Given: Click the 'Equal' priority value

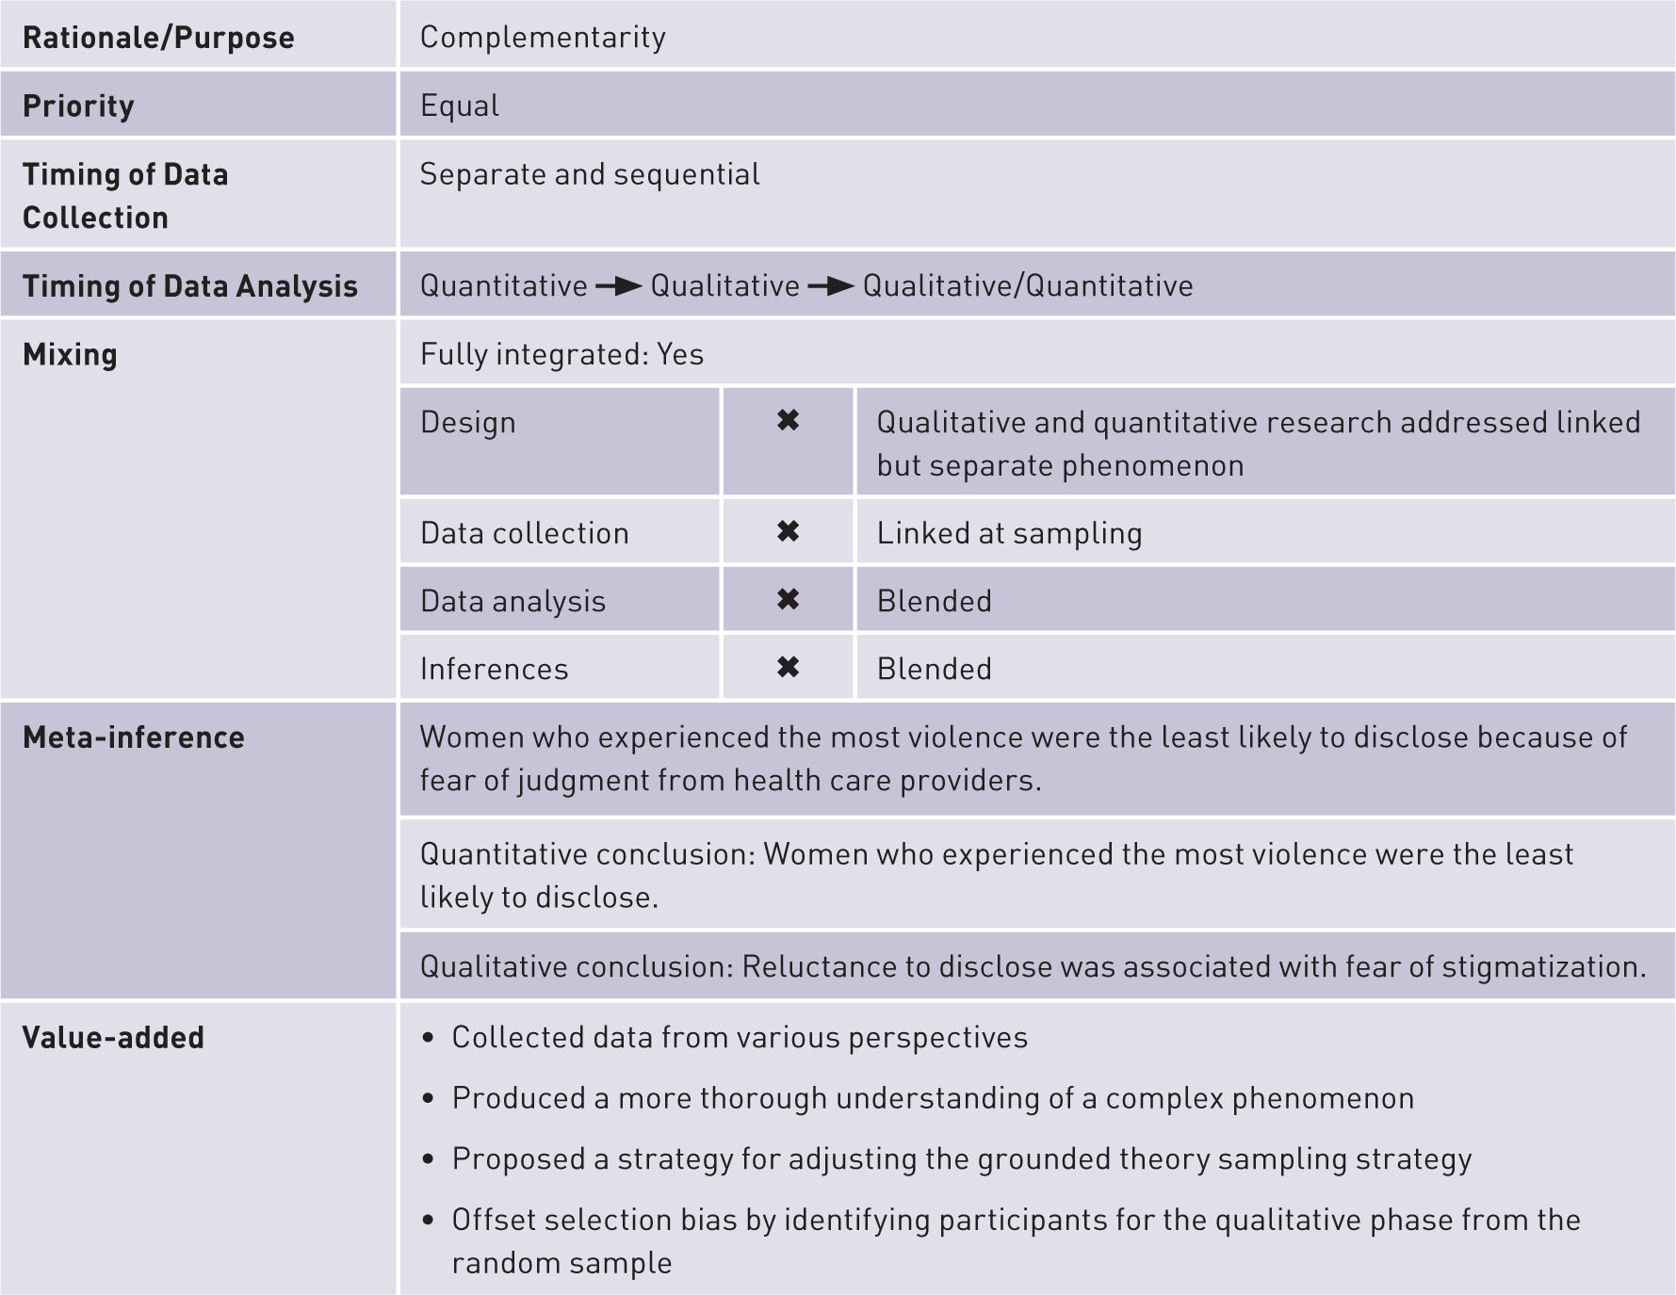Looking at the screenshot, I should pyautogui.click(x=460, y=105).
